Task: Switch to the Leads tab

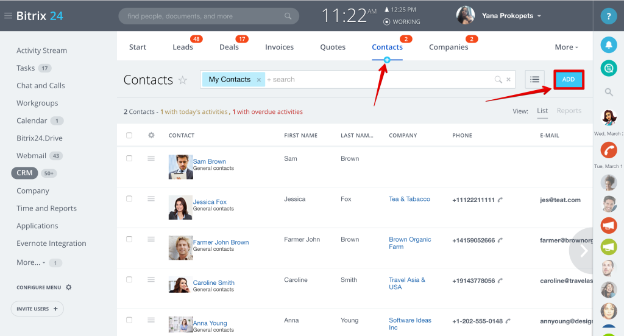Action: (183, 47)
